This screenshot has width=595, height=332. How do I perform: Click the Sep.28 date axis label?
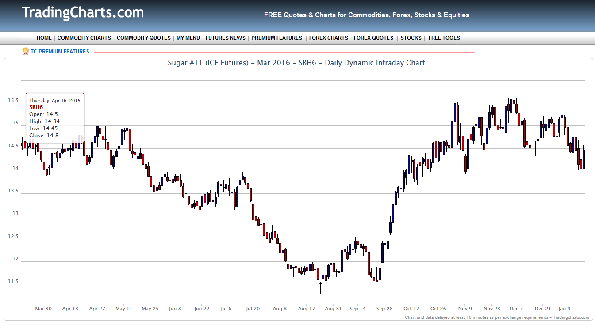pos(384,309)
